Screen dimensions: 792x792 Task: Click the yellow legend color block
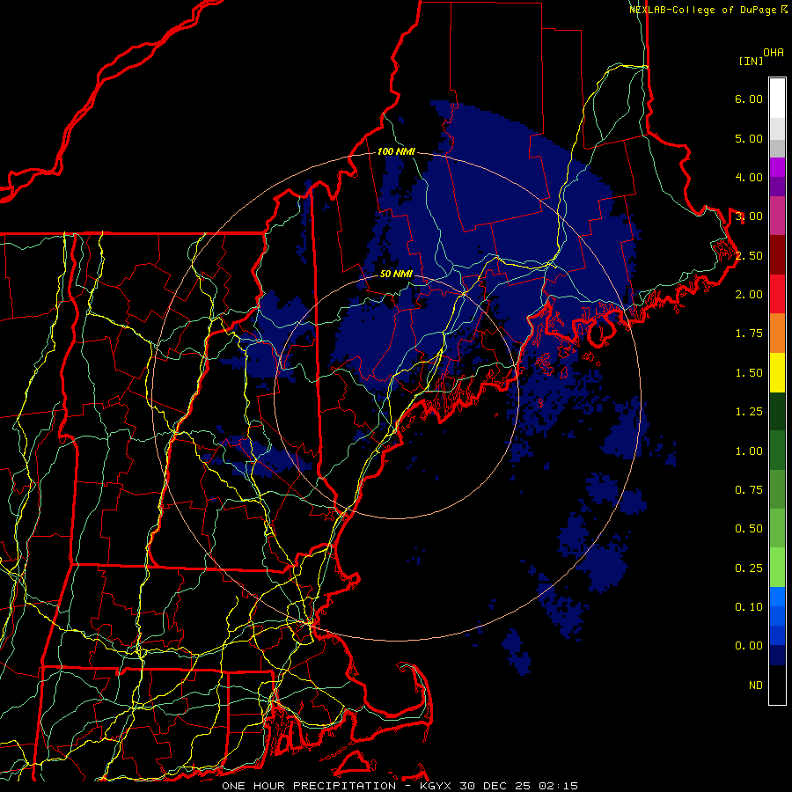coord(777,372)
